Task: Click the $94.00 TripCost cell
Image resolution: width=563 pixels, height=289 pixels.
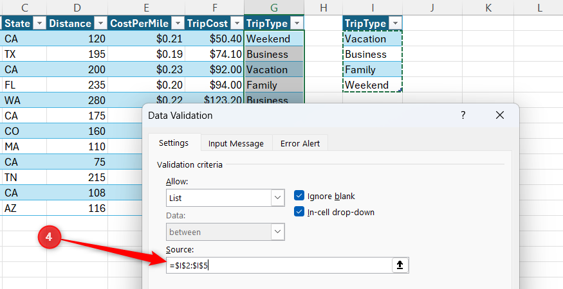Action: (x=214, y=85)
